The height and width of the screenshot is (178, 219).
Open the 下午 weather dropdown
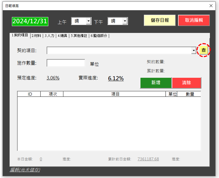(125, 21)
